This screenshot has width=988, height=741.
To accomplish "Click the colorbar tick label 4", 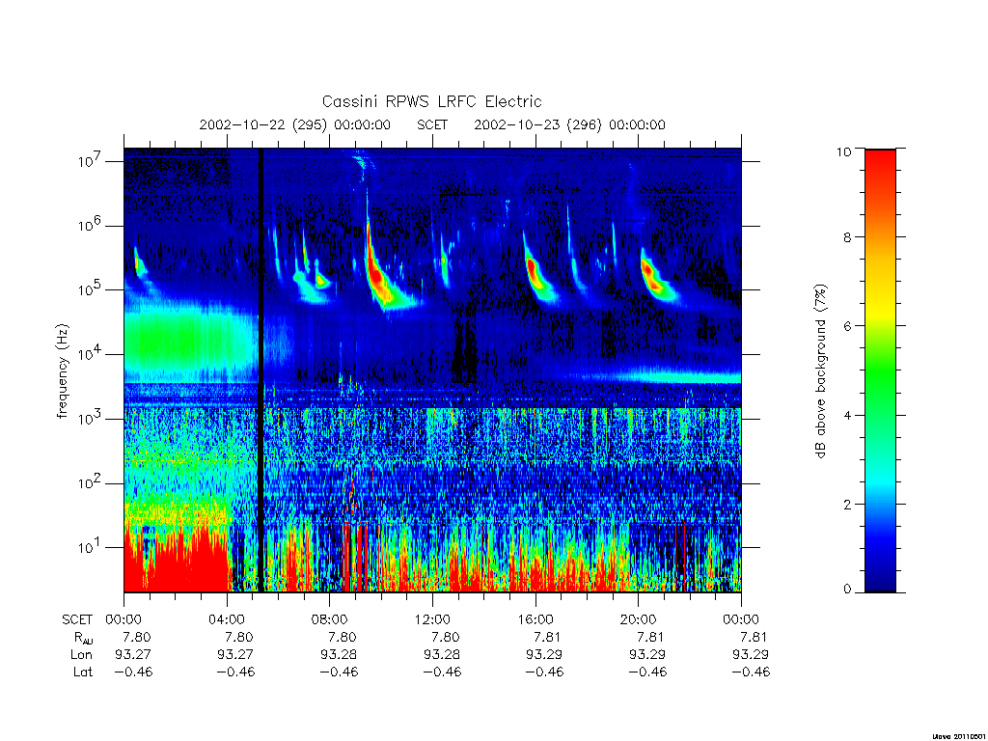I will (847, 415).
